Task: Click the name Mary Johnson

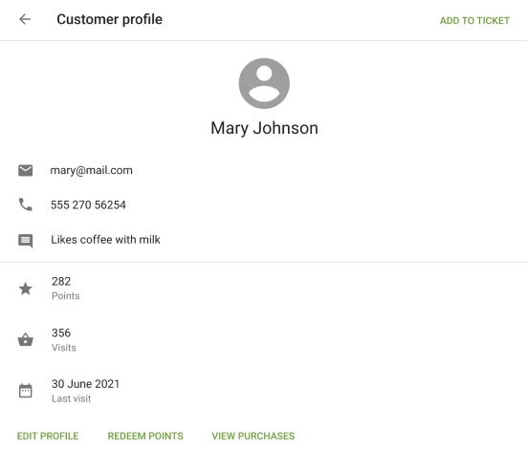Action: 264,128
